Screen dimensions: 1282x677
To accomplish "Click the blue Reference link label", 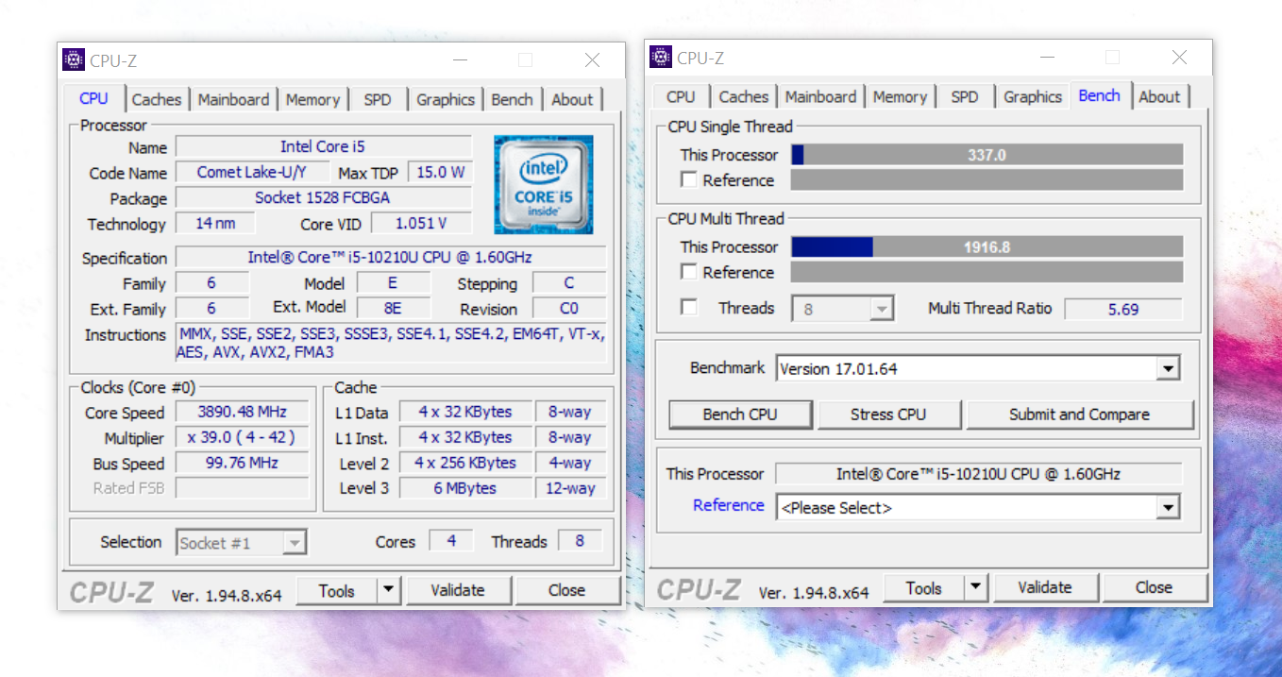I will [x=729, y=505].
